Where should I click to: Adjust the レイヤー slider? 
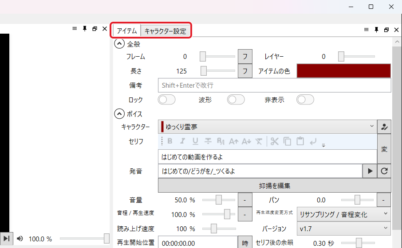(356, 56)
